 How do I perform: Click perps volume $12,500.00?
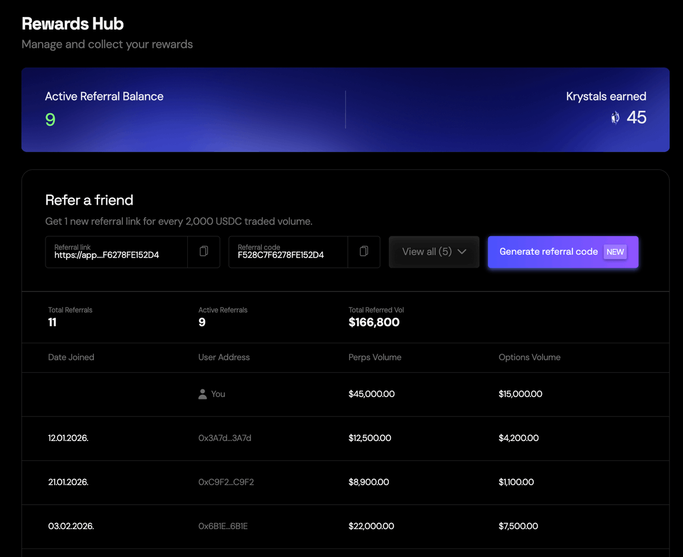tap(370, 438)
